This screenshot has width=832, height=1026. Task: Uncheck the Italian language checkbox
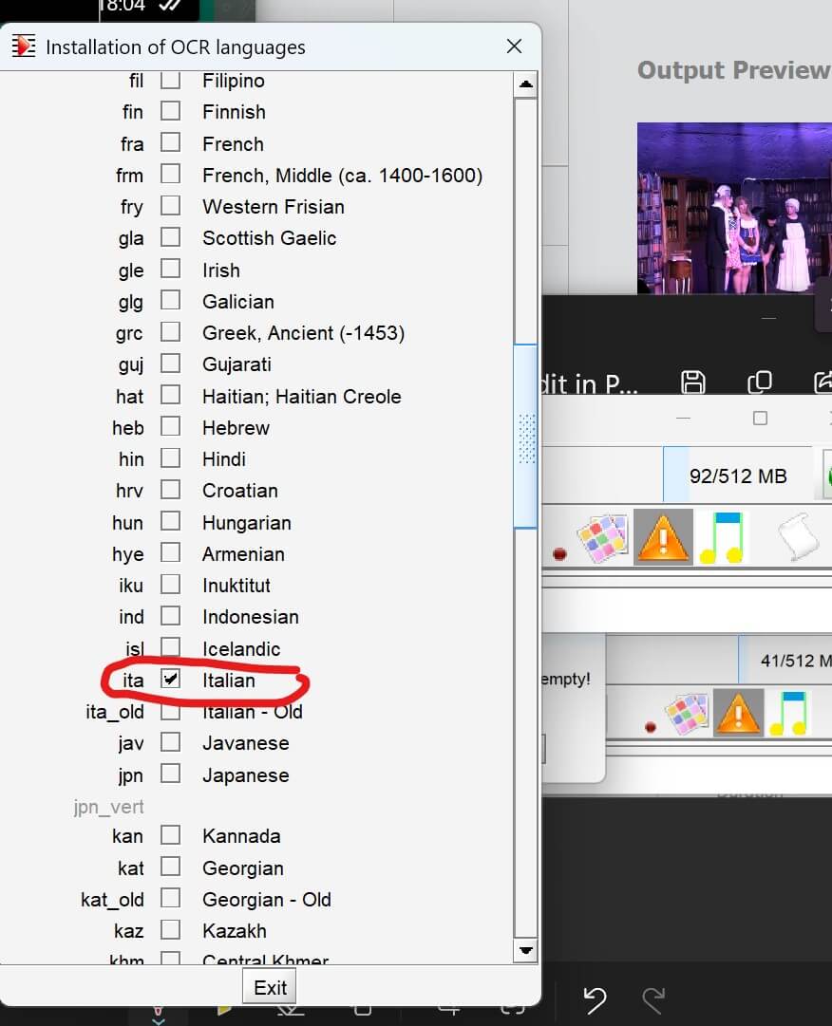(170, 680)
